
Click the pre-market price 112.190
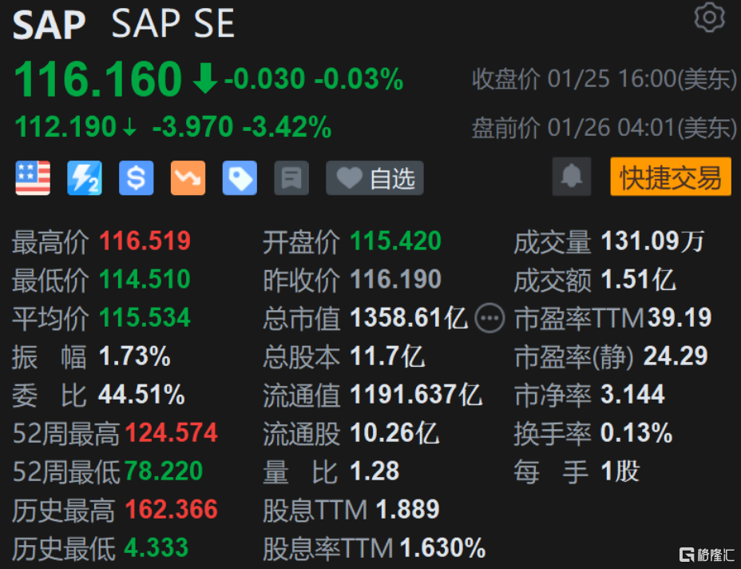coord(65,127)
